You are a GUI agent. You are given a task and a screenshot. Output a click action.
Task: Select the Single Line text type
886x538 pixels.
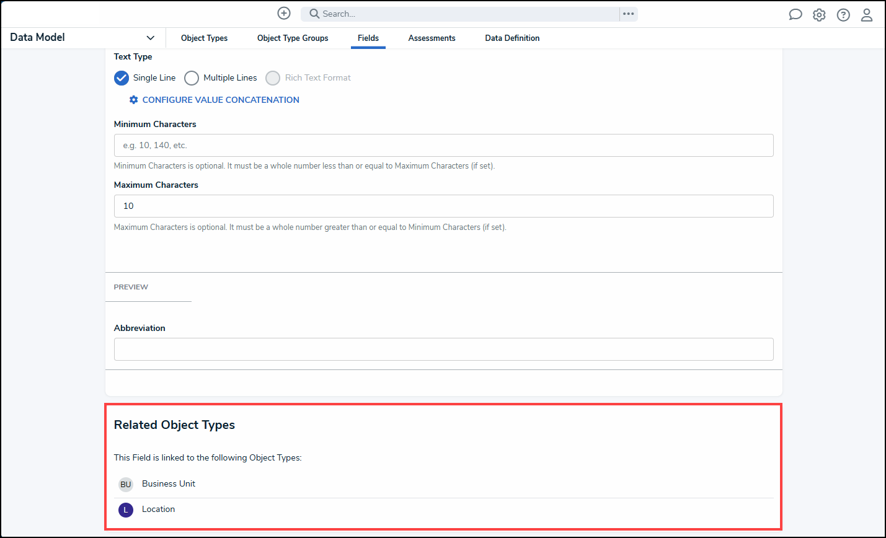122,77
